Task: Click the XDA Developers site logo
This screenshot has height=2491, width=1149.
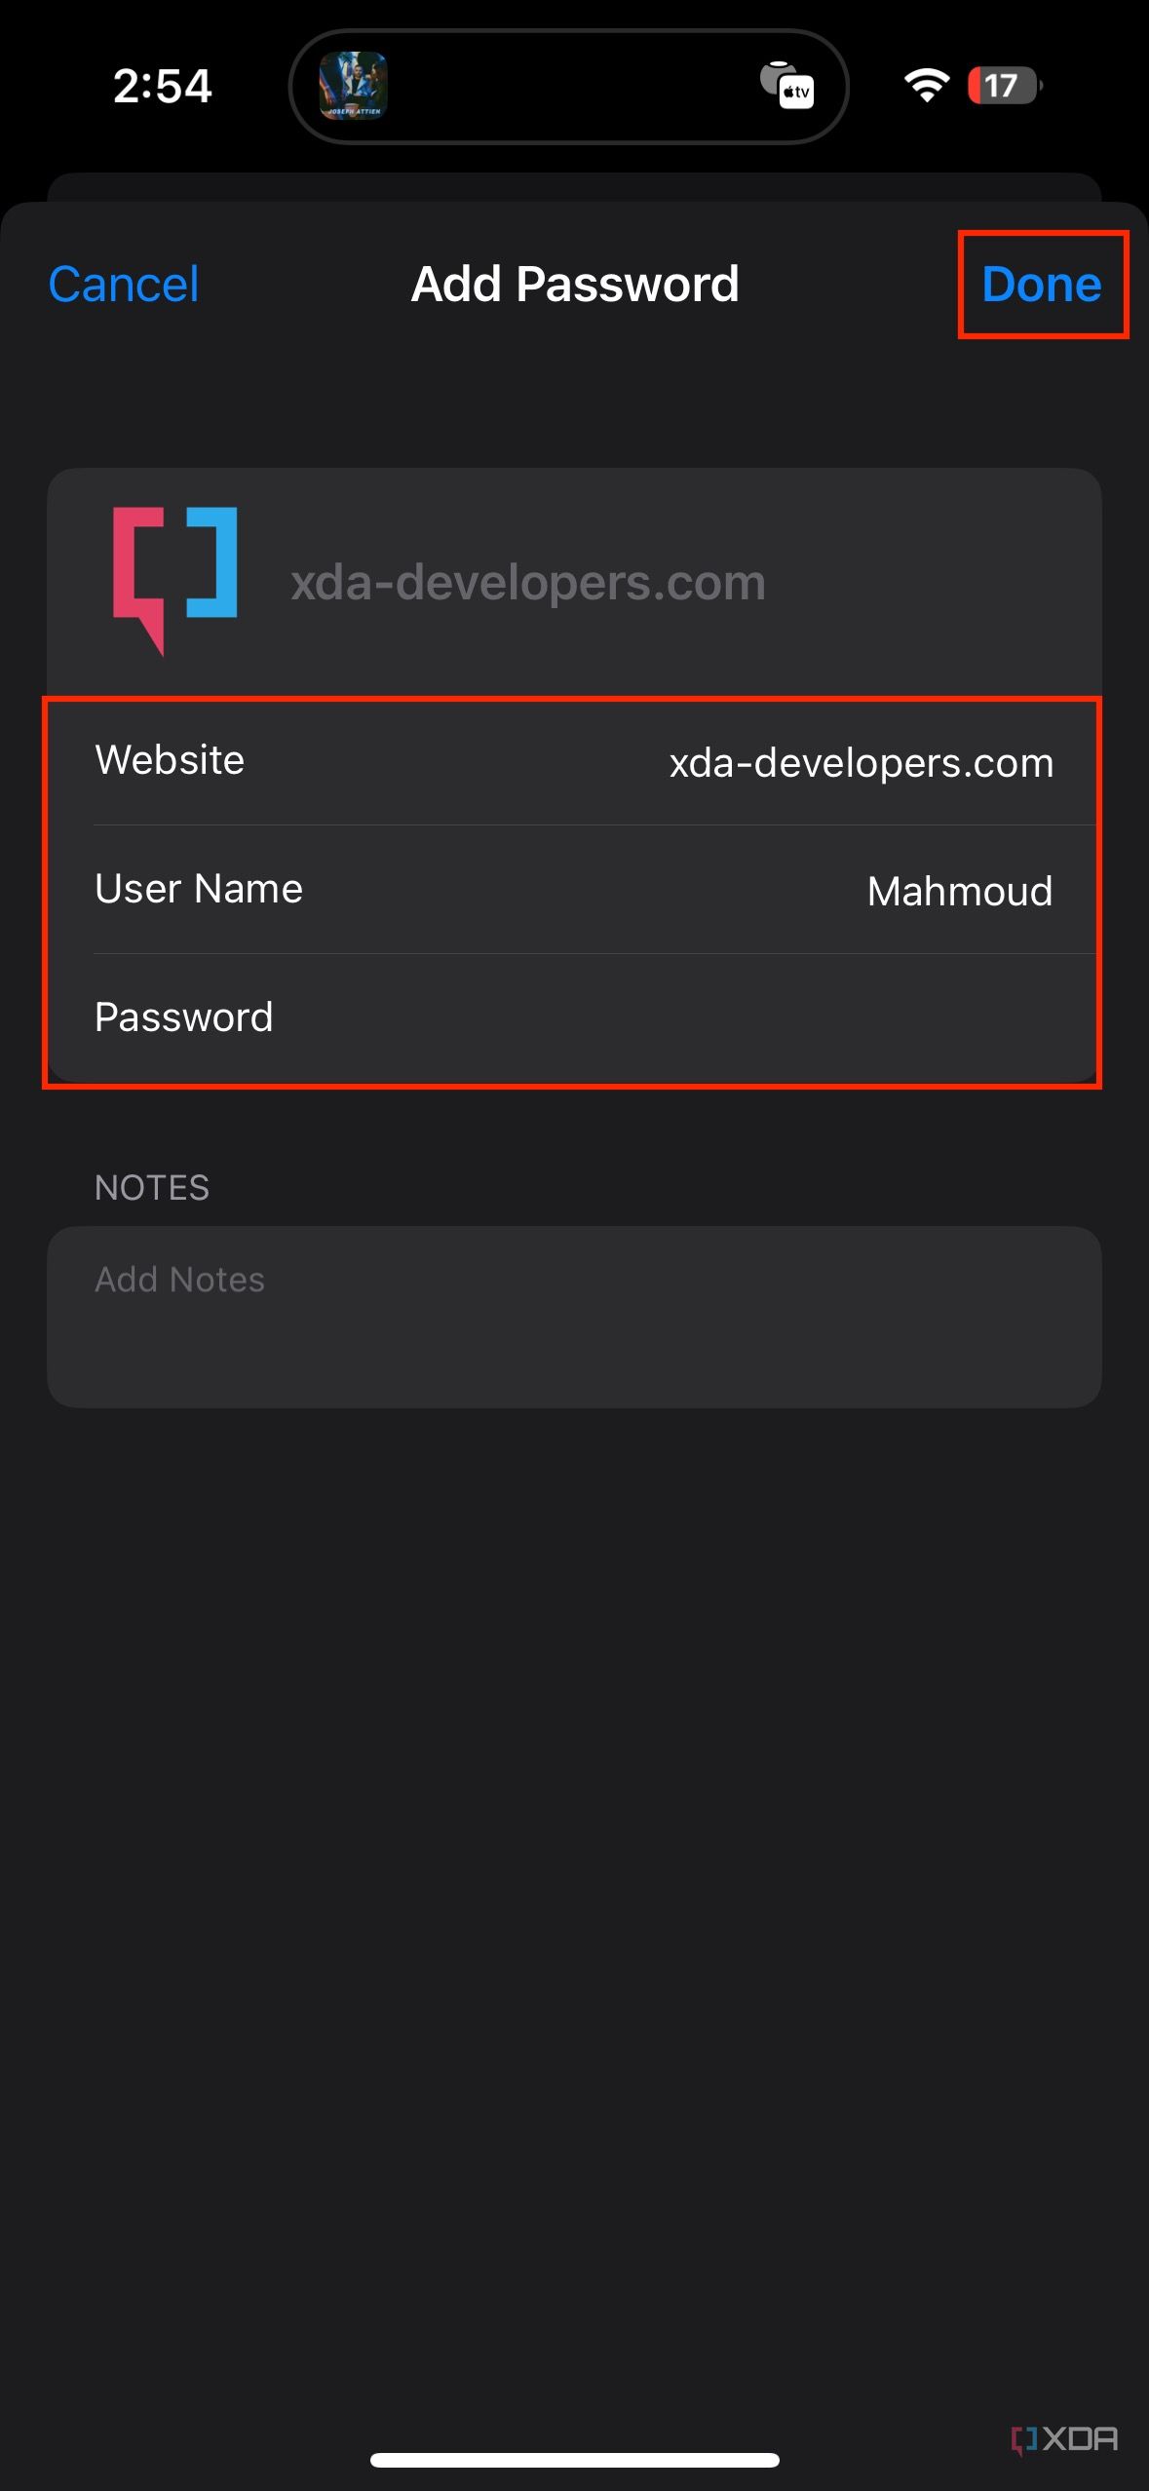Action: [x=178, y=580]
